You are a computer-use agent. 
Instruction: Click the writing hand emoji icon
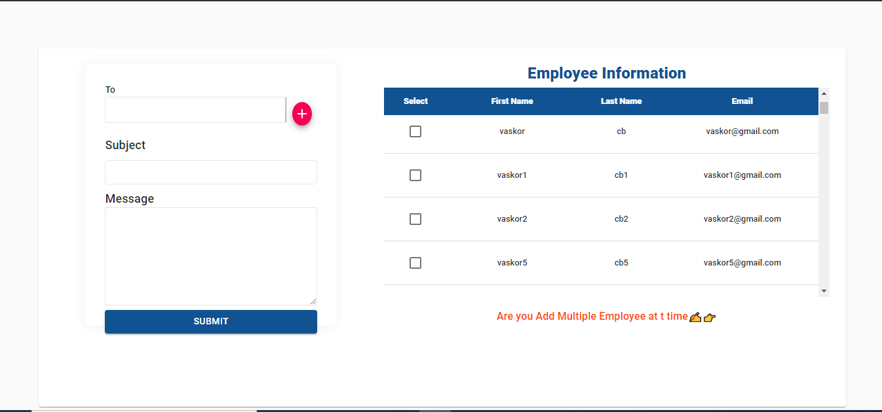695,317
